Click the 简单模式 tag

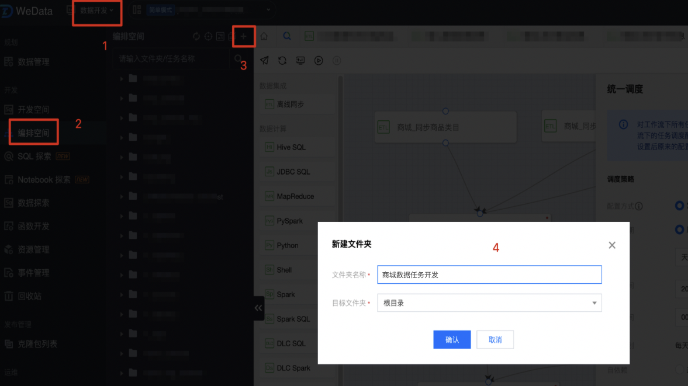(160, 10)
